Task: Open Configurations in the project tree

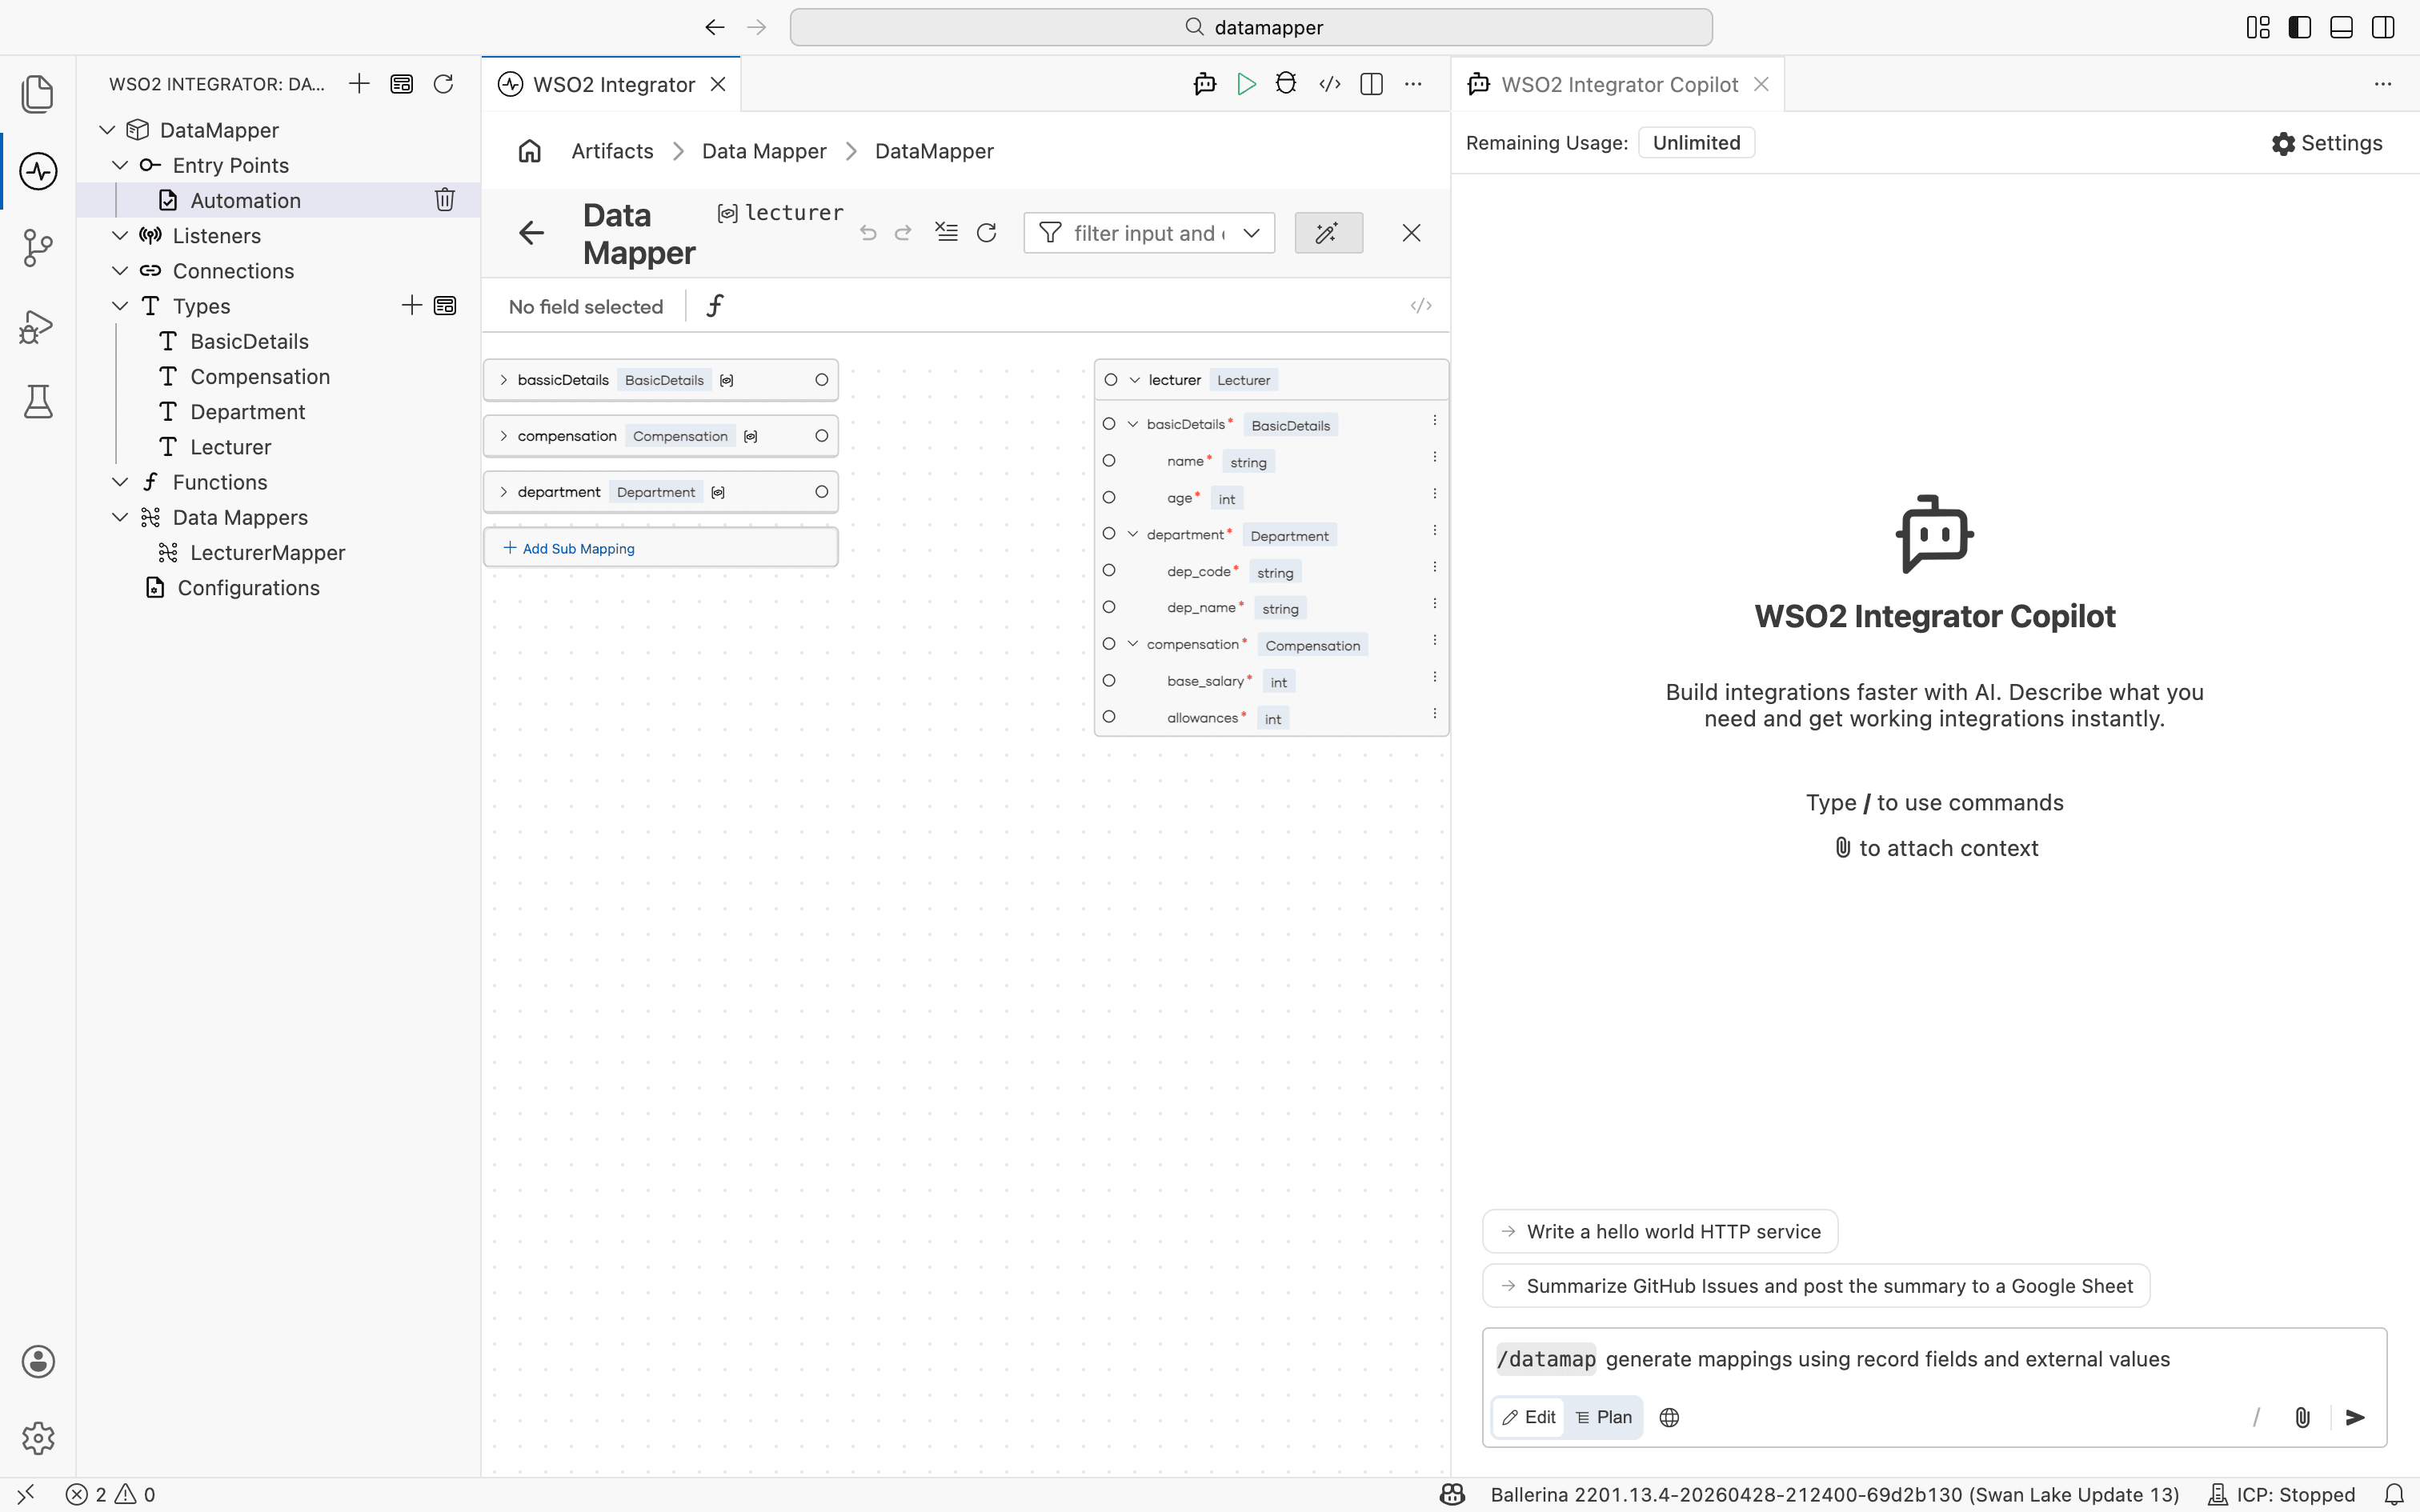Action: (248, 588)
